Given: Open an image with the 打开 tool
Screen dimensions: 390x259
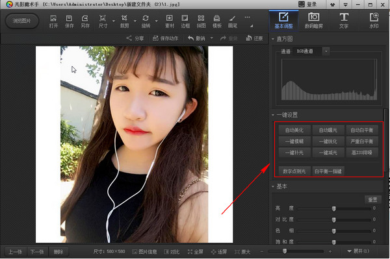Looking at the screenshot, I should 53,21.
